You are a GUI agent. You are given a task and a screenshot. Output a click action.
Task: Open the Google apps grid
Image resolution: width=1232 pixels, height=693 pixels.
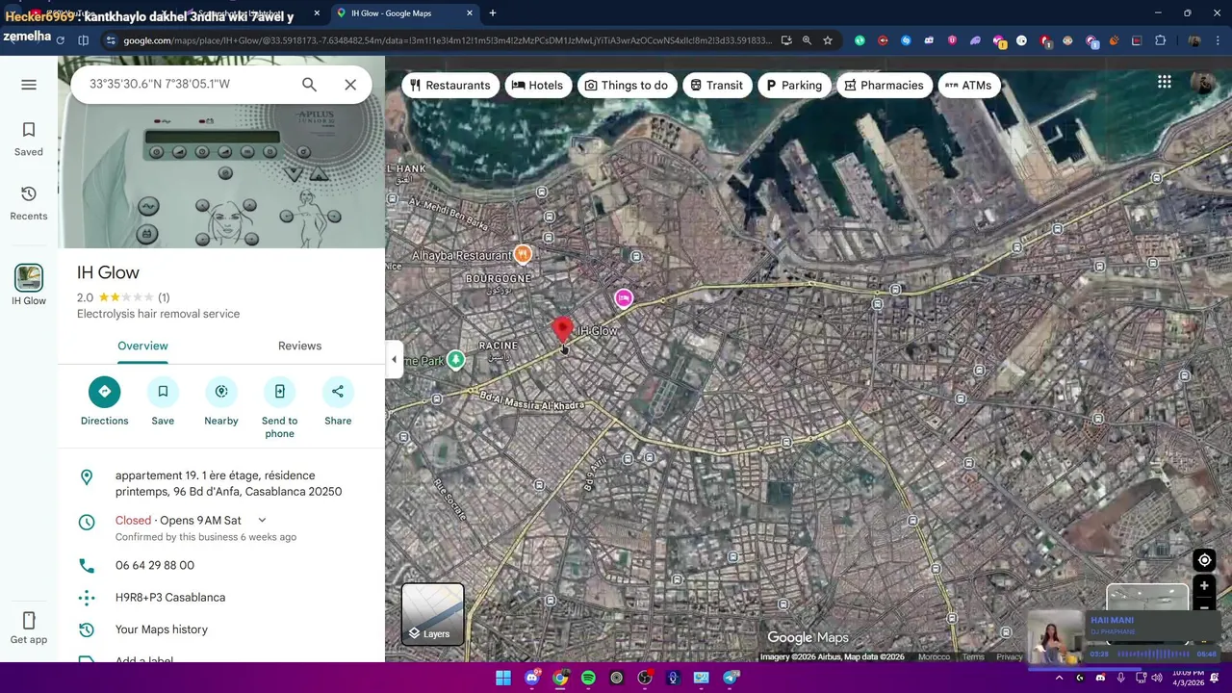pyautogui.click(x=1165, y=82)
